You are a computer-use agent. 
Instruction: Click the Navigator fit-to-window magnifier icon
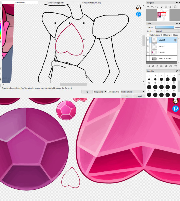coord(157,7)
